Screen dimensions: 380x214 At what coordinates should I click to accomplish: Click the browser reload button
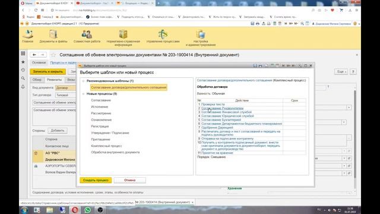point(36,10)
